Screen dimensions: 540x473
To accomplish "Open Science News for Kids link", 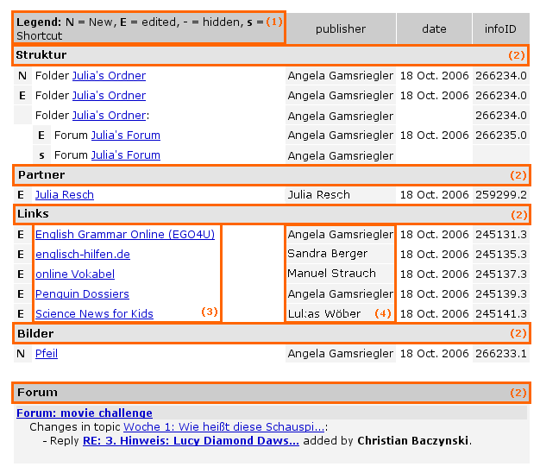I will (94, 314).
